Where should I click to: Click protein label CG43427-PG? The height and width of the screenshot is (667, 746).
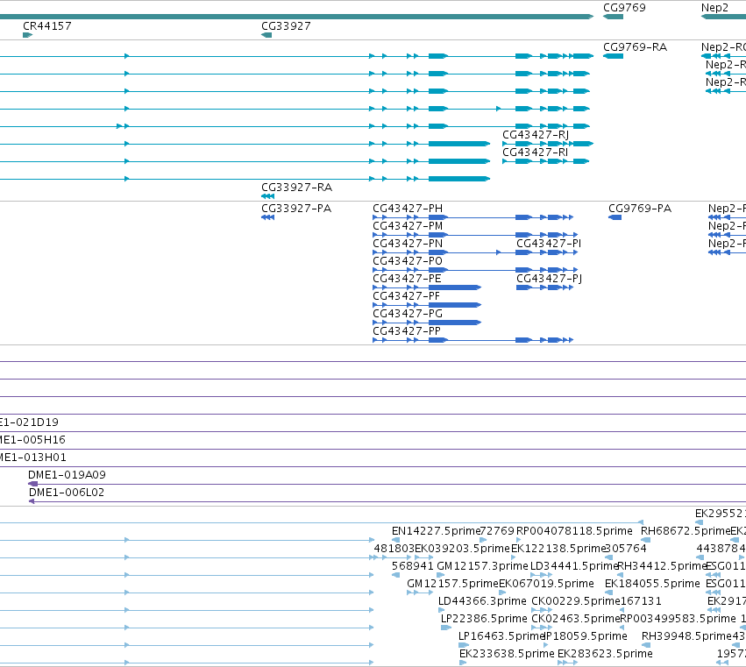(408, 314)
